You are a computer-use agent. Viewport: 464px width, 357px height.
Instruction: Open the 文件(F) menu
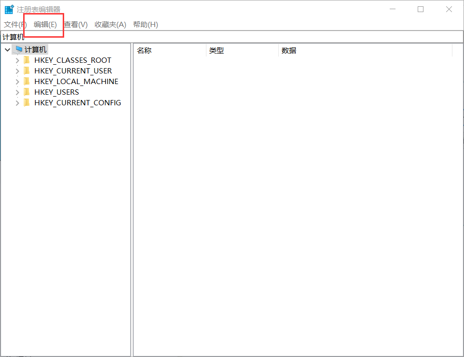(14, 24)
